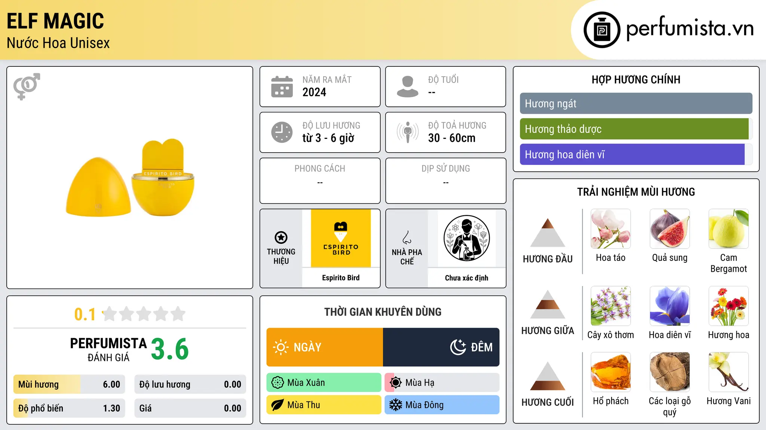The image size is (766, 430).
Task: Click the Mùi hương 6.00 score bar
Action: pyautogui.click(x=69, y=384)
